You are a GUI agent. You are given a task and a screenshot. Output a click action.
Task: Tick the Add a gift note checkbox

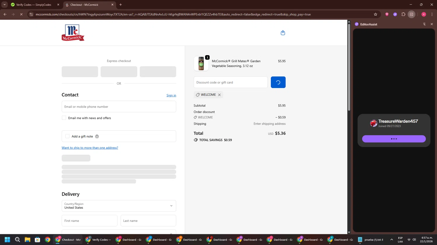tap(67, 136)
